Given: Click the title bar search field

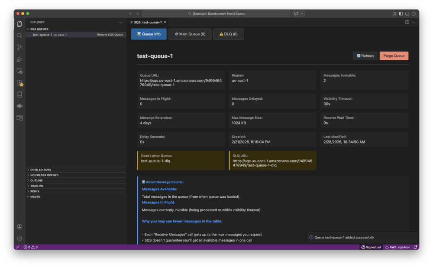Looking at the screenshot, I should [216, 13].
